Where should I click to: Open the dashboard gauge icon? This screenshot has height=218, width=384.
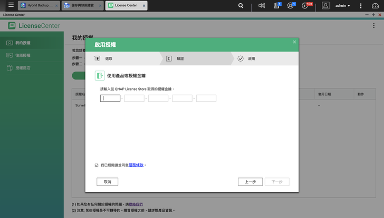[375, 6]
